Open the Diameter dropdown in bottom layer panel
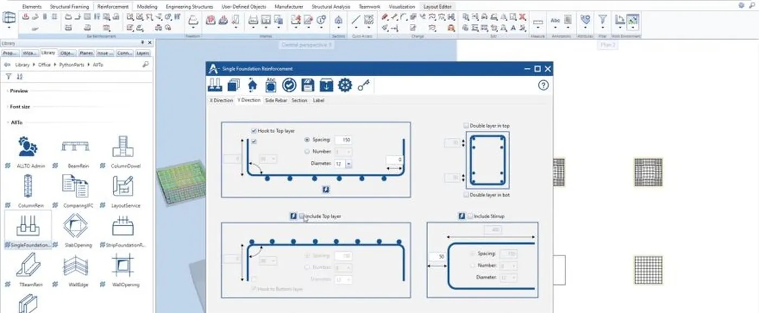The width and height of the screenshot is (759, 313). coord(348,163)
